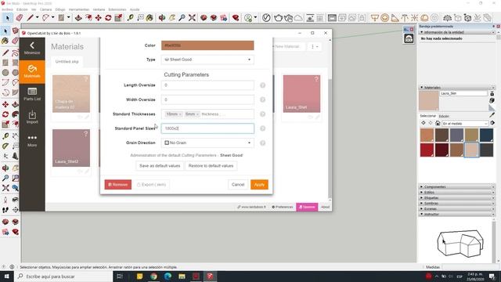Open the Herramientas menu

point(79,9)
